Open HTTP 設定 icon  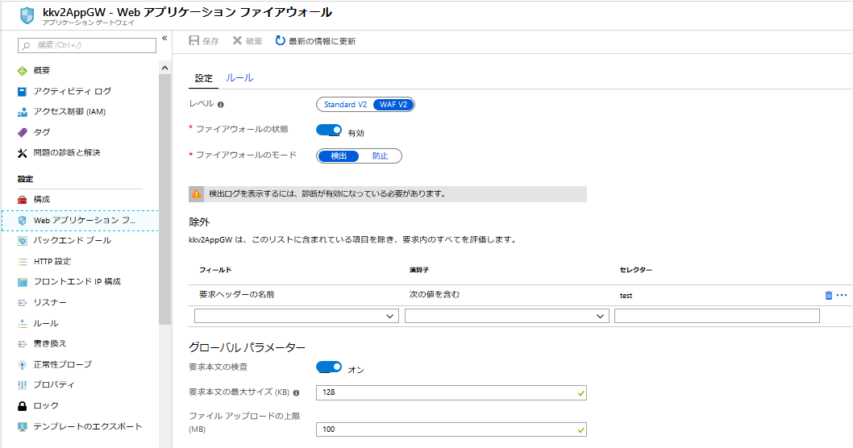point(23,262)
